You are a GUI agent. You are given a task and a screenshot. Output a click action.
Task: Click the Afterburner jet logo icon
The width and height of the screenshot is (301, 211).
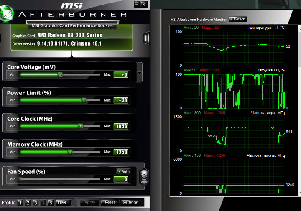pos(6,14)
